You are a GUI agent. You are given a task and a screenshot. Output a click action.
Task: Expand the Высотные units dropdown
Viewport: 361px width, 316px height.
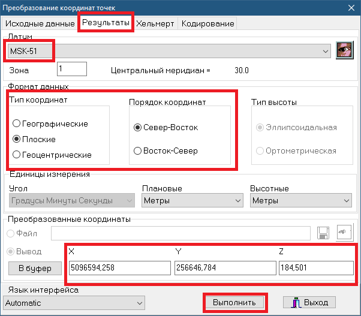point(345,200)
